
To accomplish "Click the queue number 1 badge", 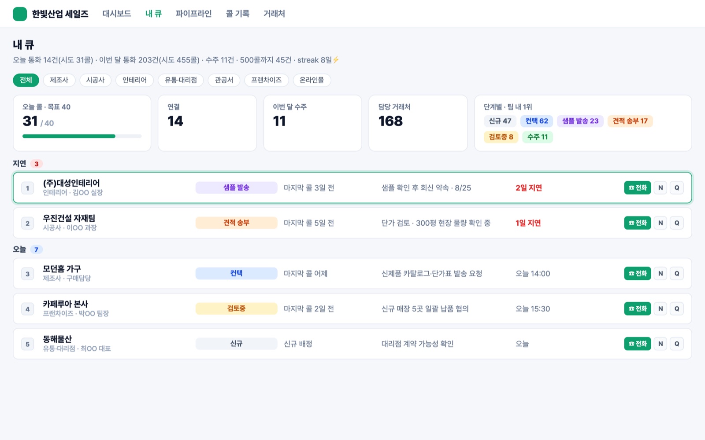I will point(27,188).
